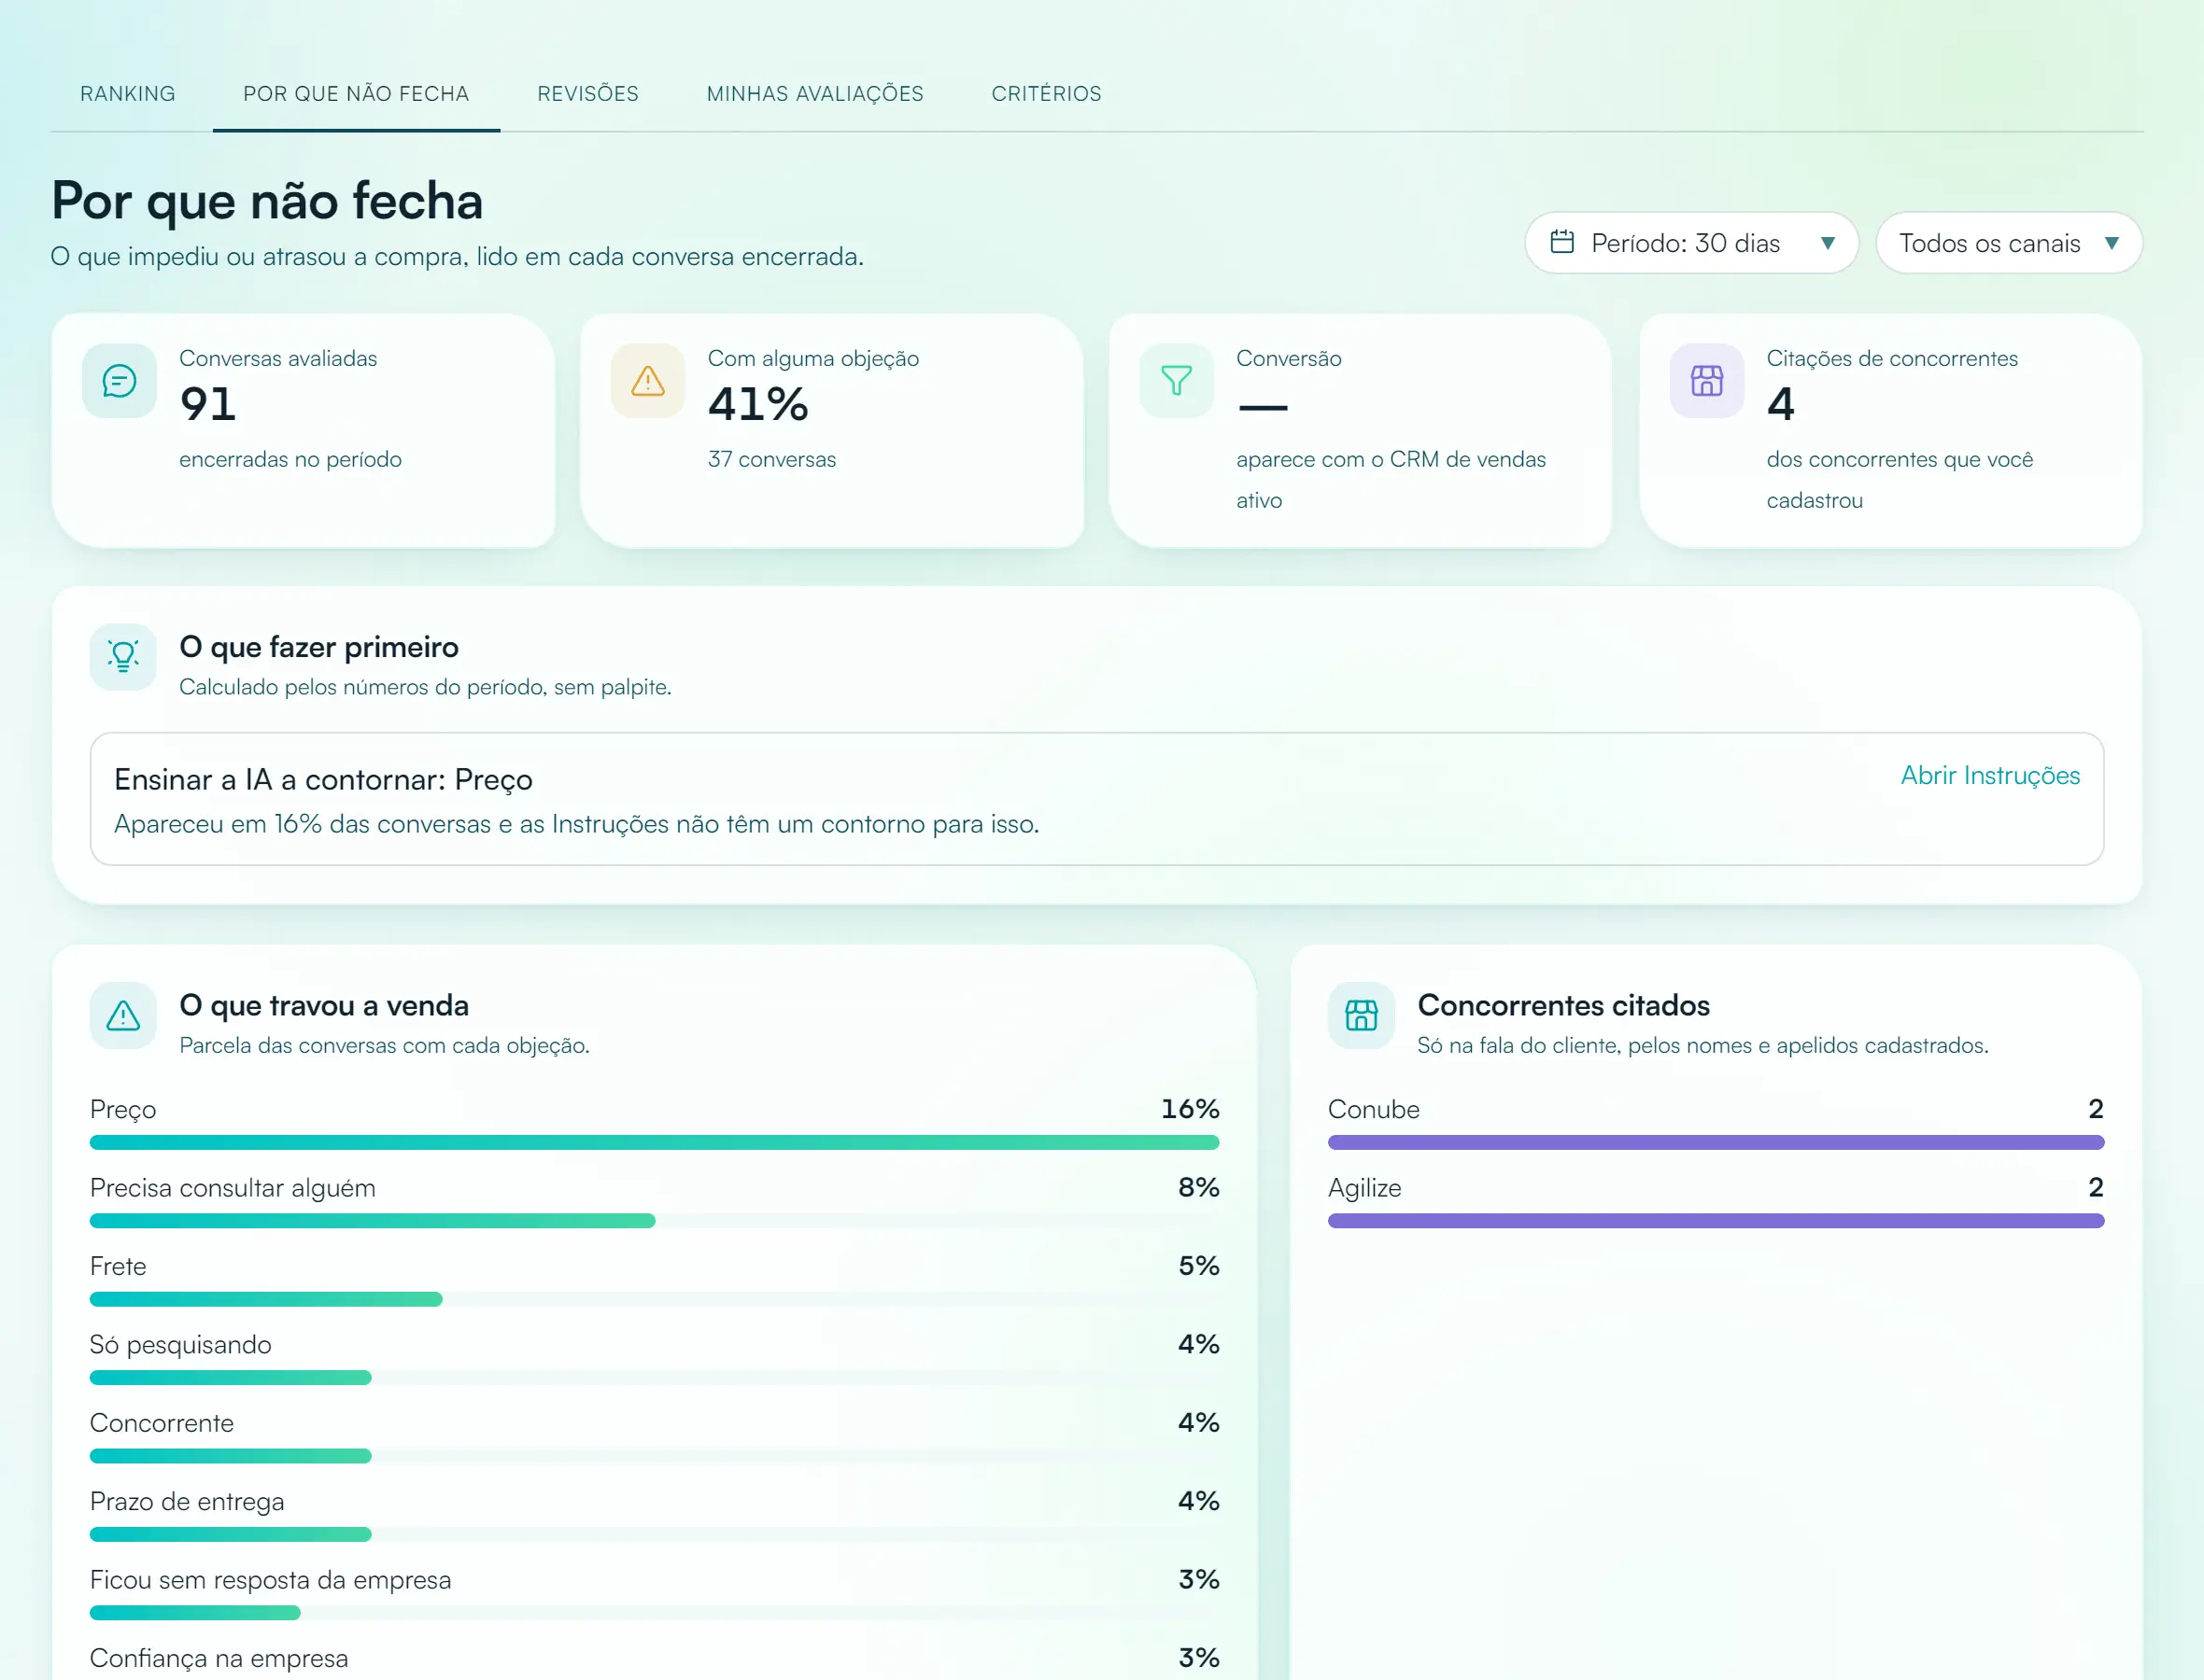The image size is (2204, 1680).
Task: Click the Abrir Instruções link
Action: (x=1990, y=775)
